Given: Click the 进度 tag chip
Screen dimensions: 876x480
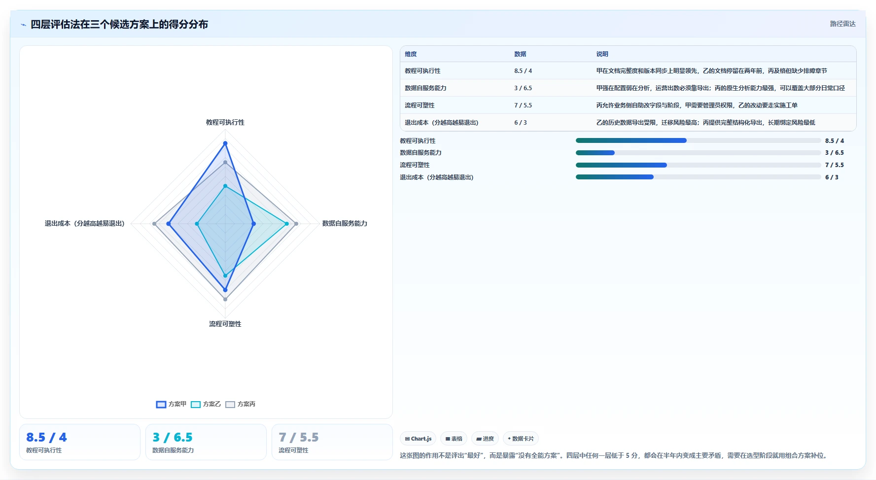Looking at the screenshot, I should point(485,439).
